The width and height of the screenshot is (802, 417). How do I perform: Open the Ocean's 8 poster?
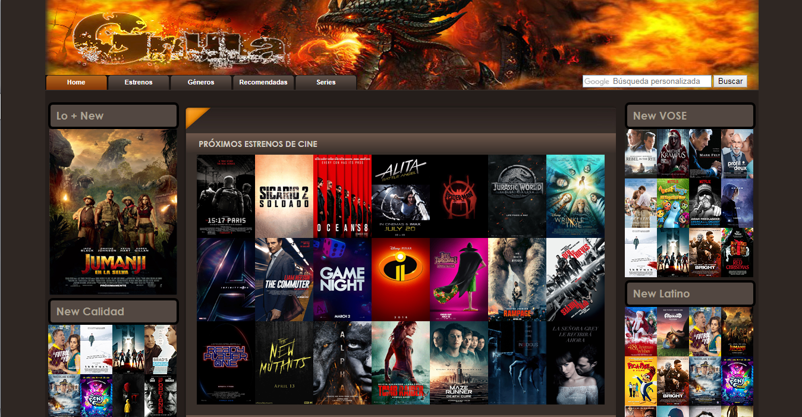342,196
